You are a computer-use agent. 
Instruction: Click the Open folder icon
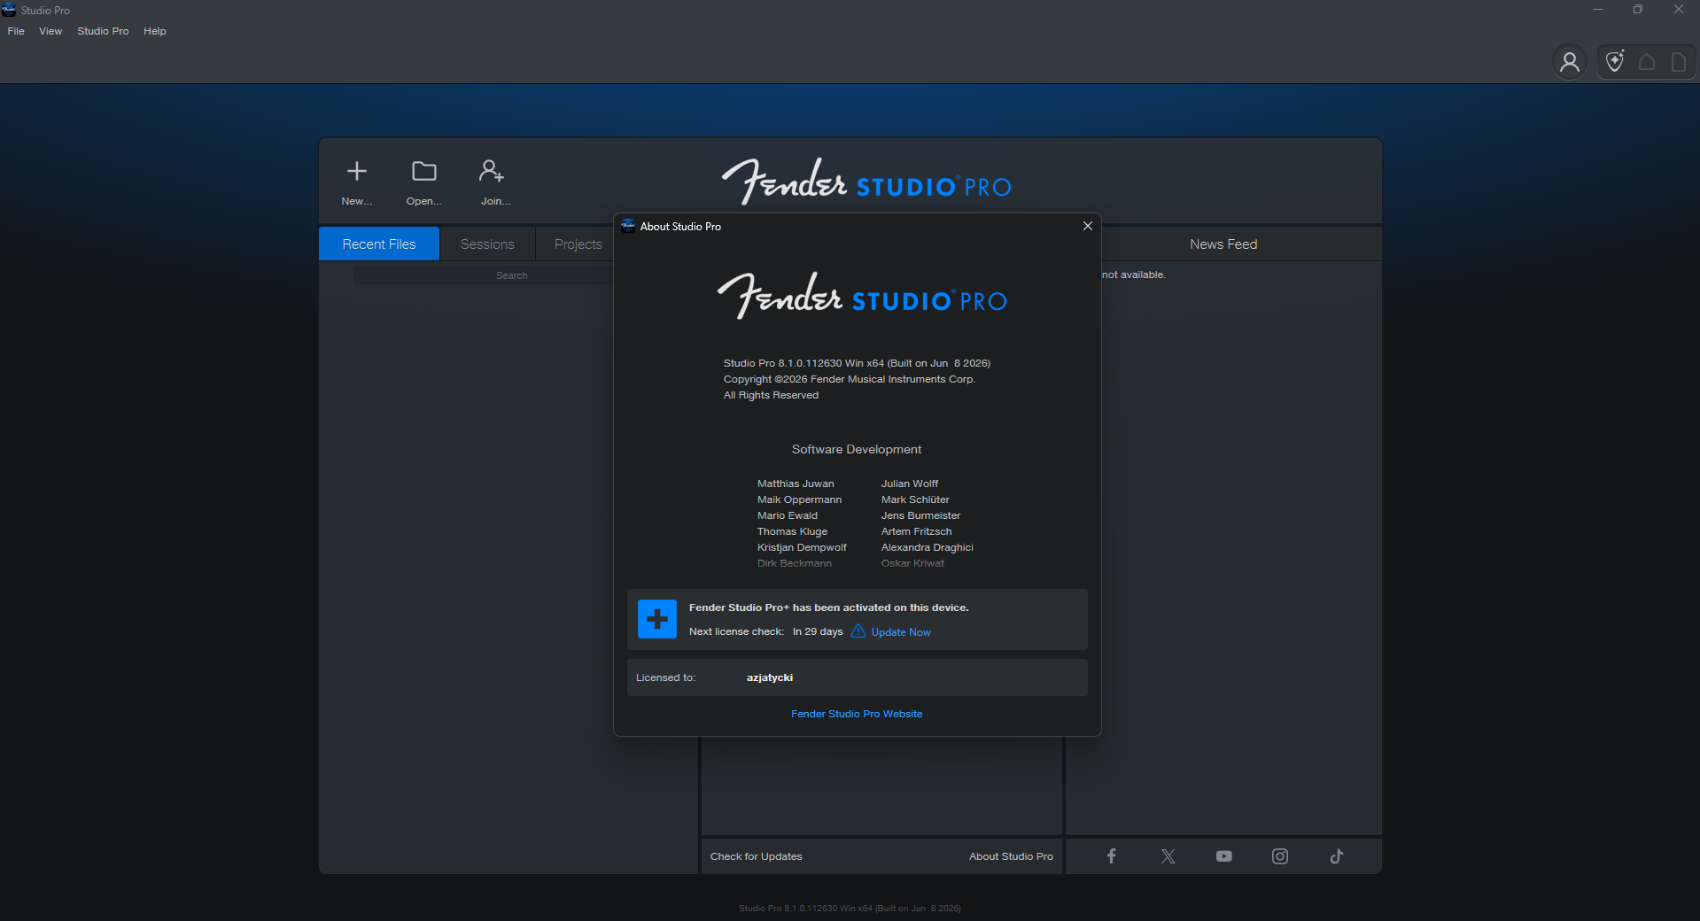pyautogui.click(x=424, y=171)
